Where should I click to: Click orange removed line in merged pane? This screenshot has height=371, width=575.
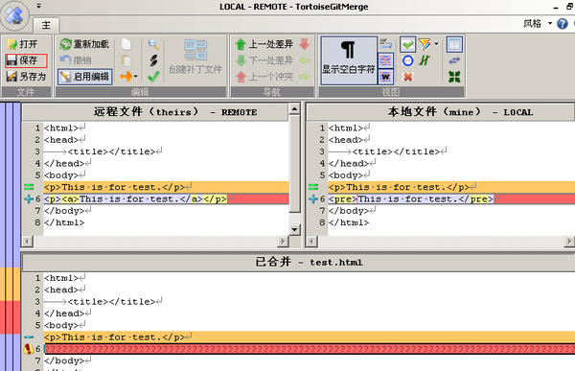pyautogui.click(x=310, y=337)
